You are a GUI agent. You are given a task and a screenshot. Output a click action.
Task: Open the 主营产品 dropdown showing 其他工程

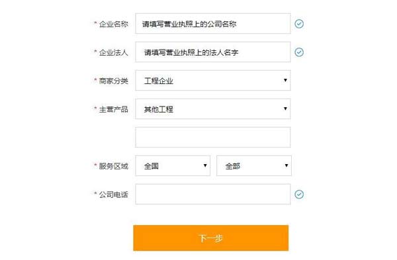(212, 109)
